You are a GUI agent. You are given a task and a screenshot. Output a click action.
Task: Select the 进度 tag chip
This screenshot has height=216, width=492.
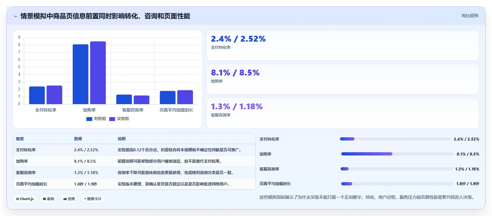69,199
